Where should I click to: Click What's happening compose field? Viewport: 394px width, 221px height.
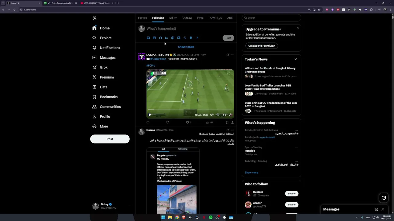pos(190,29)
